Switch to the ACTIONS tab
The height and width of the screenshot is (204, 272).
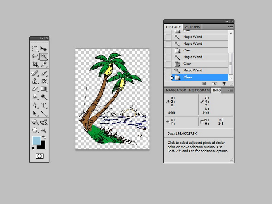coord(192,27)
